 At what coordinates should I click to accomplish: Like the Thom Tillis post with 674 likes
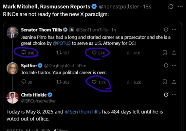pyautogui.click(x=94, y=53)
